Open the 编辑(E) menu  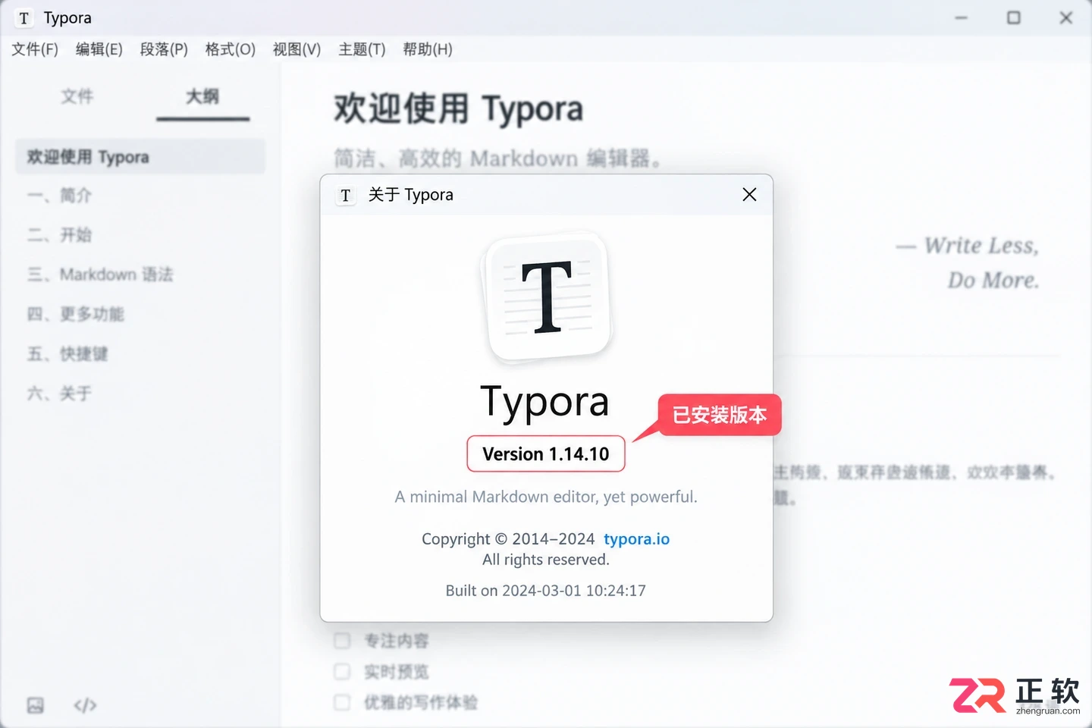pyautogui.click(x=99, y=49)
